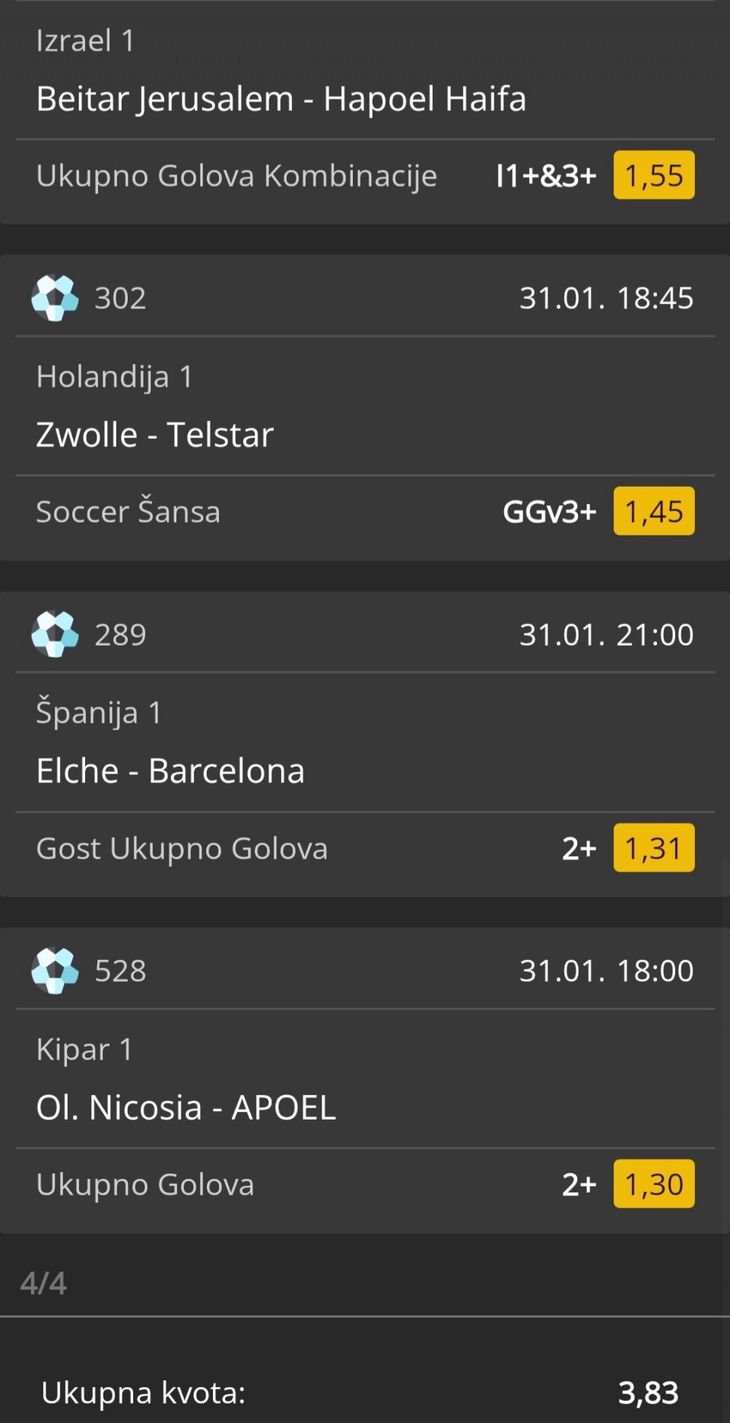Select the Holandija 1 league label
730x1423 pixels.
click(x=114, y=376)
